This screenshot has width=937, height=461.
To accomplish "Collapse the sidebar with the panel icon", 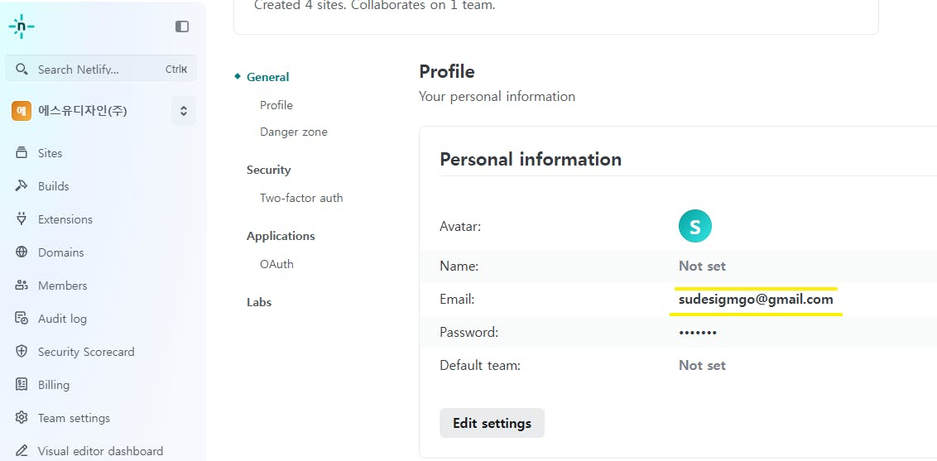I will (x=181, y=26).
